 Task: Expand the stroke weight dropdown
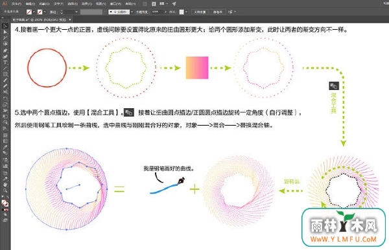coord(77,12)
